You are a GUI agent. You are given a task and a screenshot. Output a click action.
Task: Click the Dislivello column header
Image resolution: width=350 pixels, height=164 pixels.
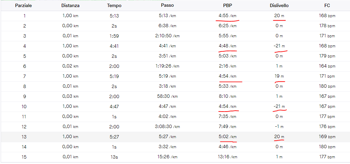pyautogui.click(x=279, y=6)
